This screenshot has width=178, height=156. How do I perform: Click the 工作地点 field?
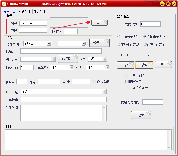click(64, 99)
